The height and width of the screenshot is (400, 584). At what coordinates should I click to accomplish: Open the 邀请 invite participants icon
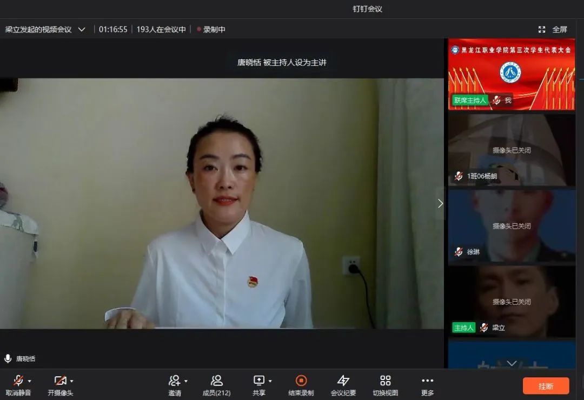(x=174, y=381)
